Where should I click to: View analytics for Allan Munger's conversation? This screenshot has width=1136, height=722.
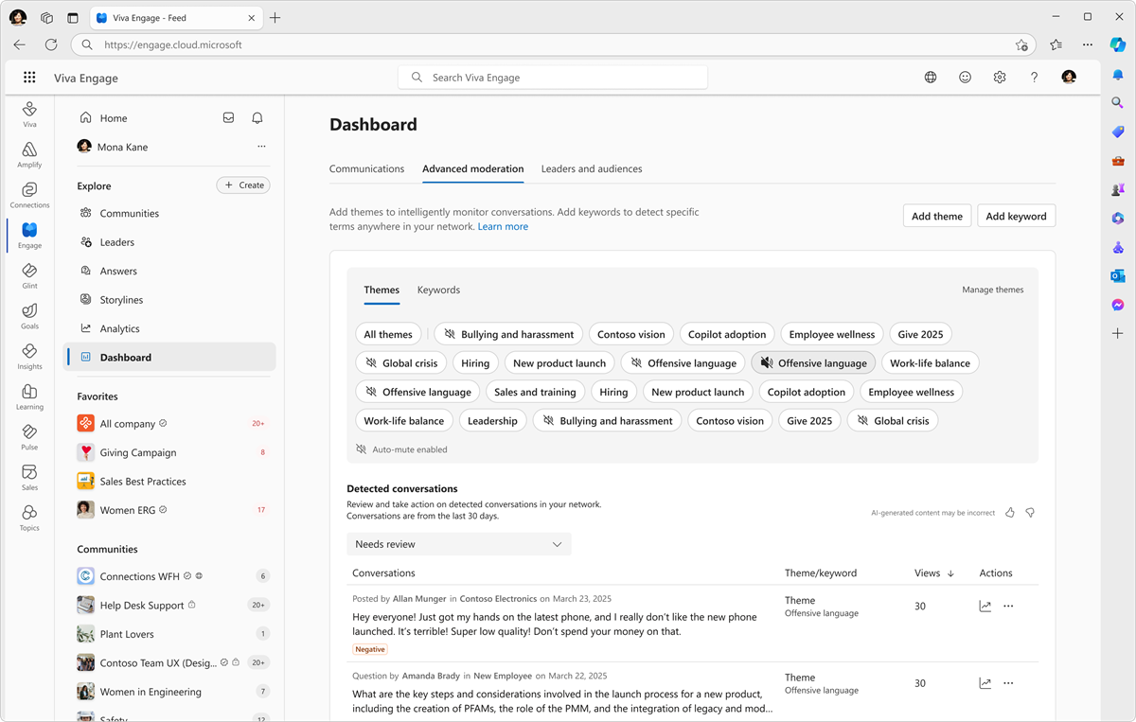[985, 607]
